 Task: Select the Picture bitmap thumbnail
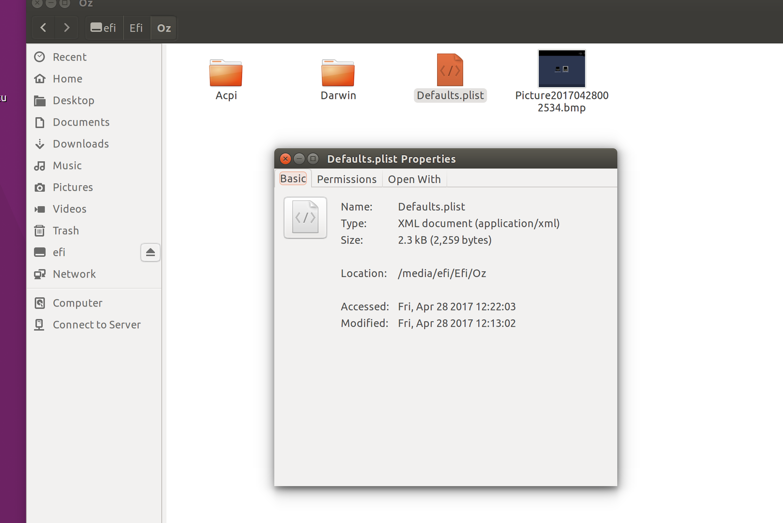(x=562, y=69)
